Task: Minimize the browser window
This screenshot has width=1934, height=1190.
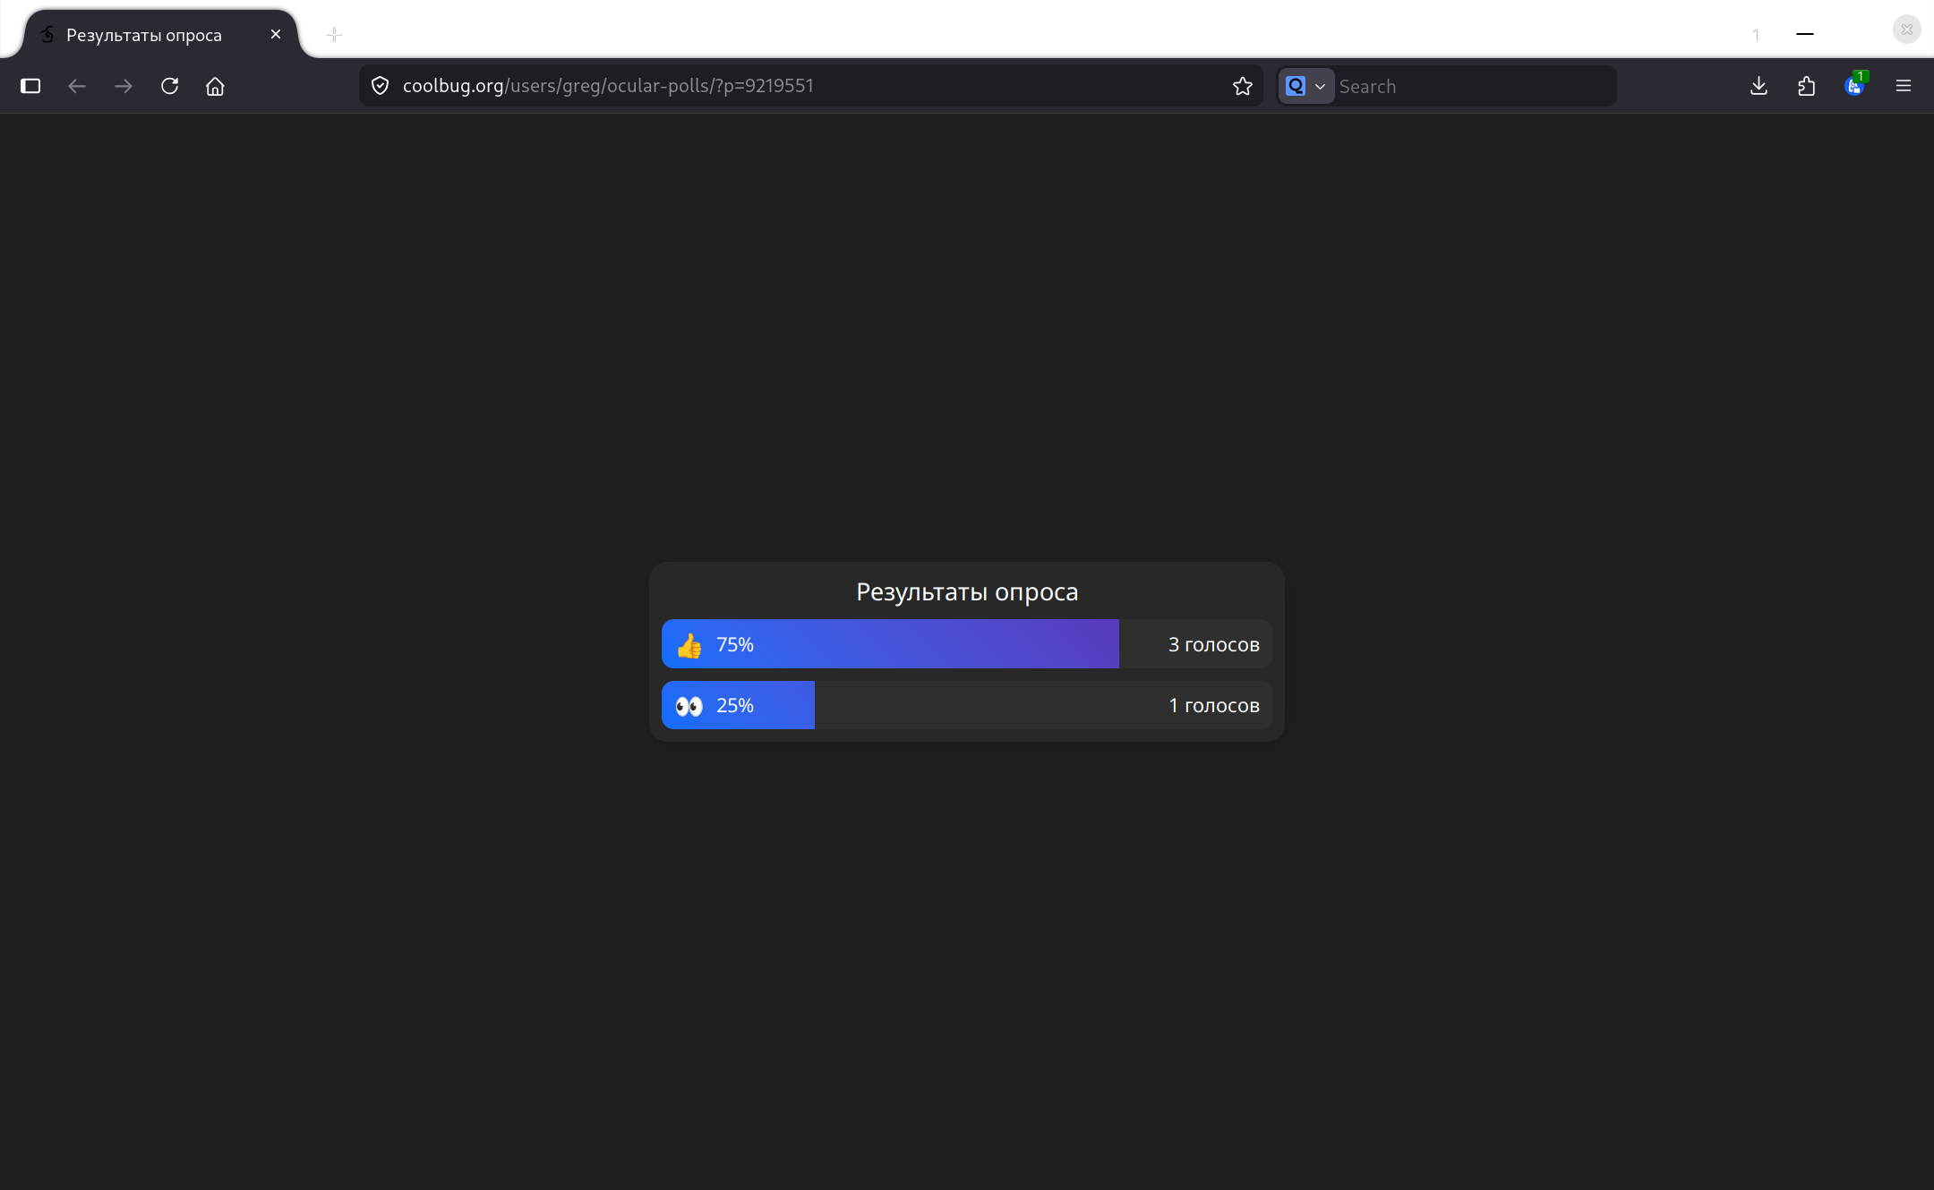Action: [1805, 34]
